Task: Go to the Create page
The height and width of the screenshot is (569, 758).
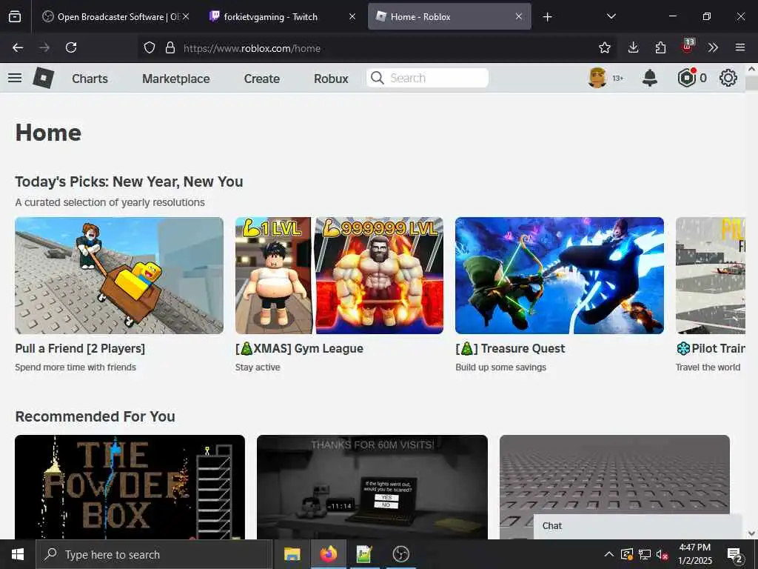Action: 261,79
